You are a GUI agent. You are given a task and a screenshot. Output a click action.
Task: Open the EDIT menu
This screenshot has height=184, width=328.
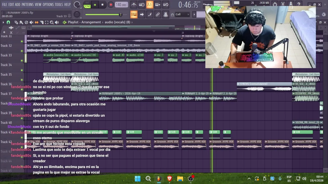pyautogui.click(x=11, y=5)
